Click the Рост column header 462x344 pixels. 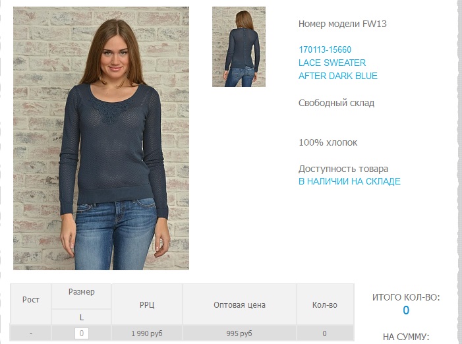tap(30, 300)
